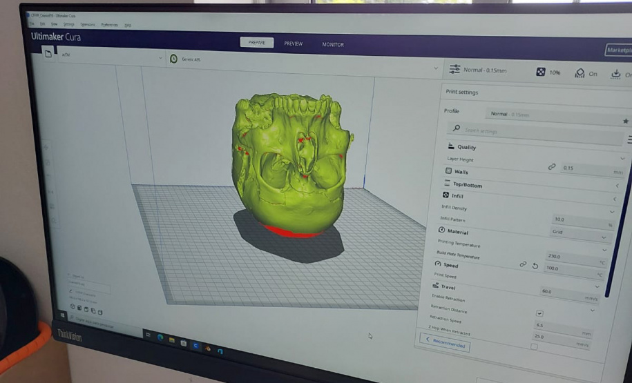The image size is (632, 383).
Task: Click the Top/Bottom category icon
Action: (447, 184)
